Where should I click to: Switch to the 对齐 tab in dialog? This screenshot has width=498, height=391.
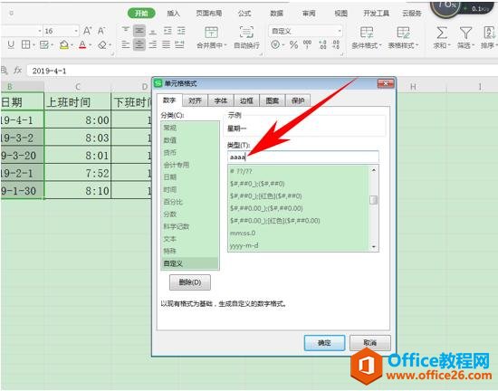pos(195,100)
